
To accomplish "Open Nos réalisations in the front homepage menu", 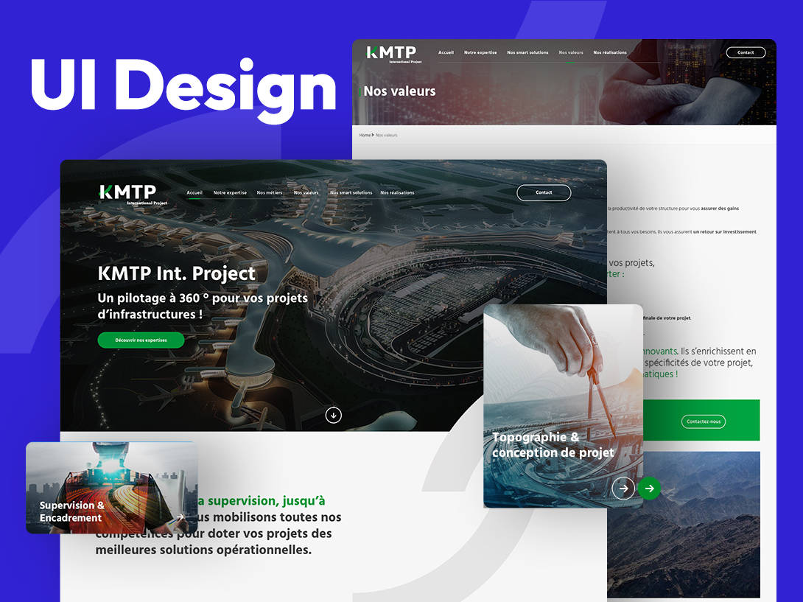I will click(397, 192).
